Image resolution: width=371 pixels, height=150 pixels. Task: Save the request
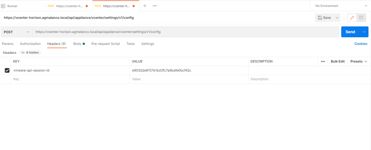324,18
